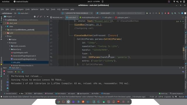Open Flutter DevTools icon in the Console toolbar

[22, 72]
